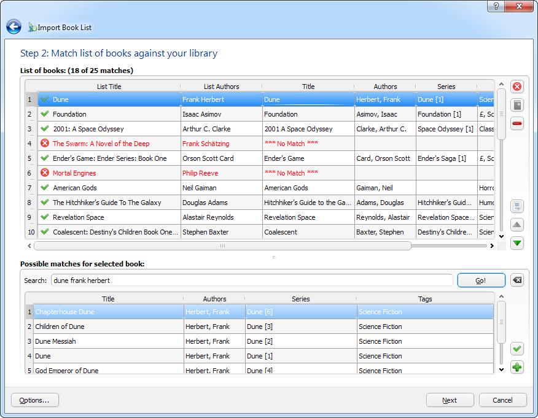Screen dimensions: 538x418
Task: Clear the search with the backspace icon
Action: 517,281
